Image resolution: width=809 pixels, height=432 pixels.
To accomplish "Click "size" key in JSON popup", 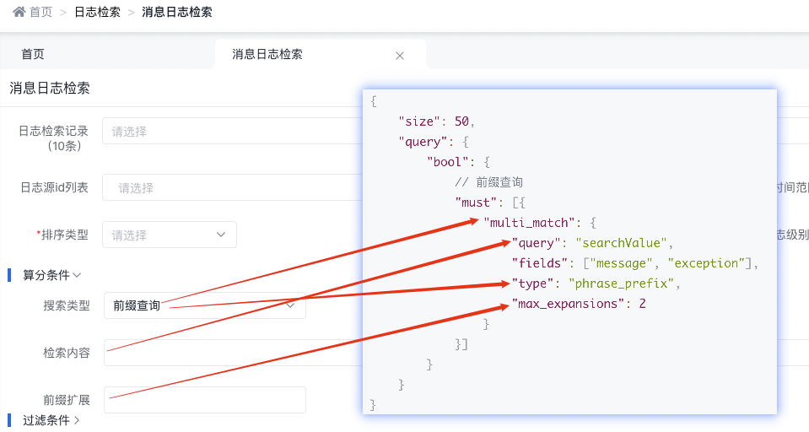I will point(419,121).
